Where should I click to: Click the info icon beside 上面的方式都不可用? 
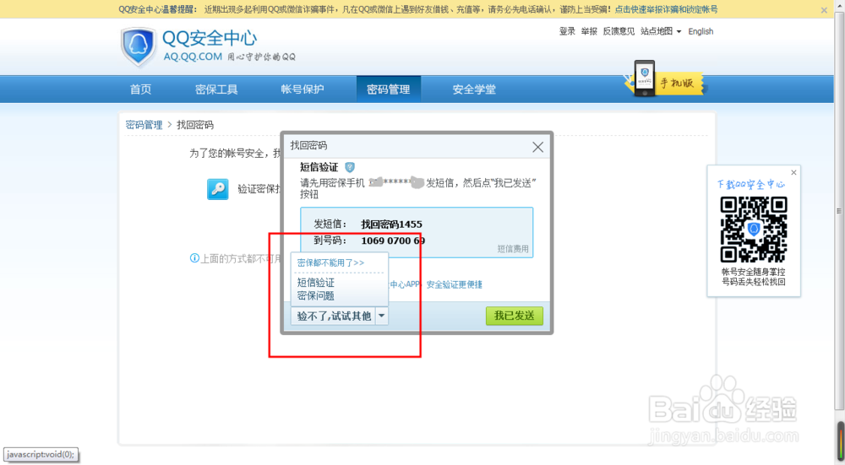[x=194, y=258]
